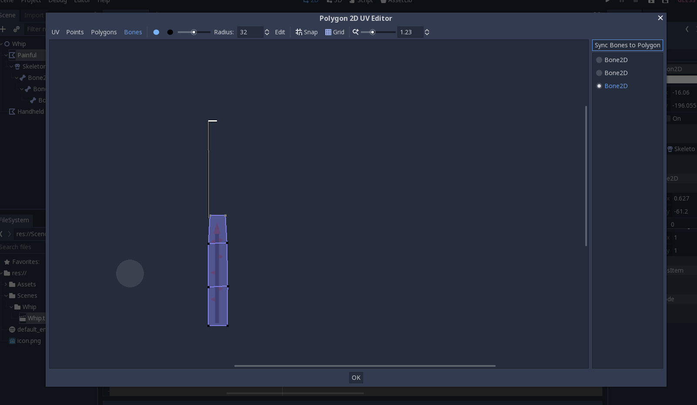Select the black clear-weight circle icon
Image resolution: width=697 pixels, height=405 pixels.
[x=170, y=32]
